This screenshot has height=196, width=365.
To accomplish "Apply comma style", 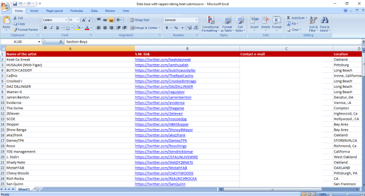I will 182,28.
